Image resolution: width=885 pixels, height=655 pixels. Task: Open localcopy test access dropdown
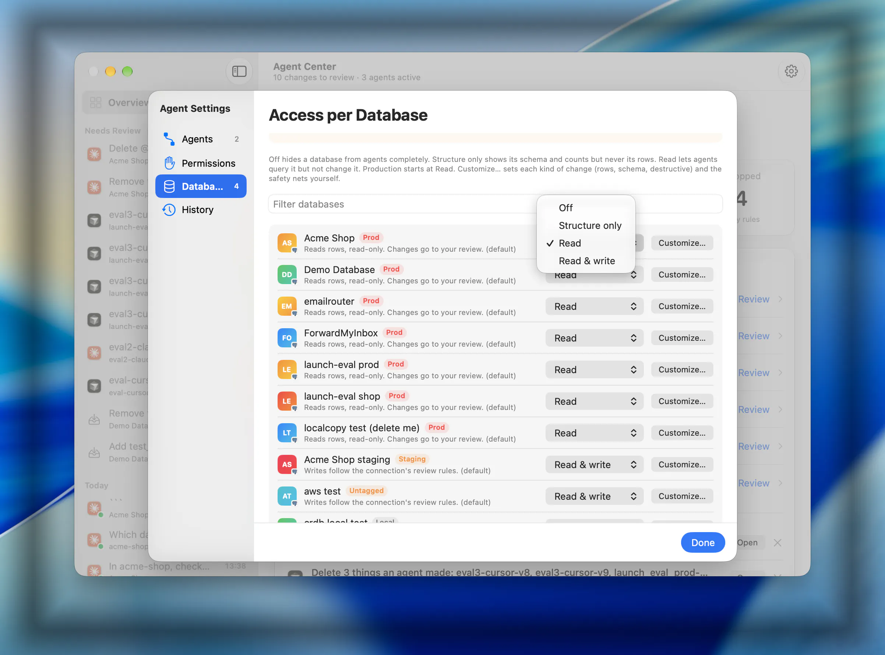(594, 433)
